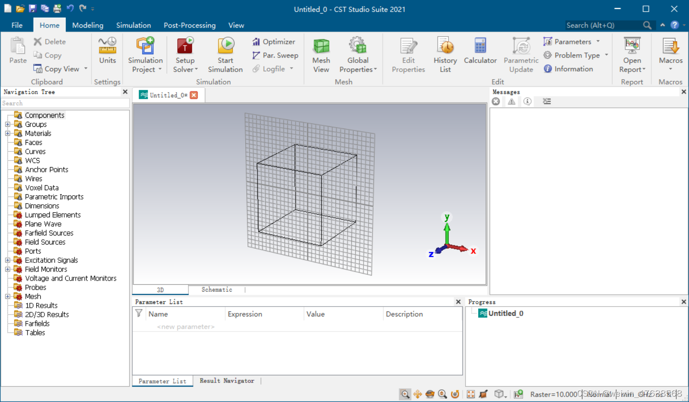
Task: Open the Optimizer
Action: [274, 42]
